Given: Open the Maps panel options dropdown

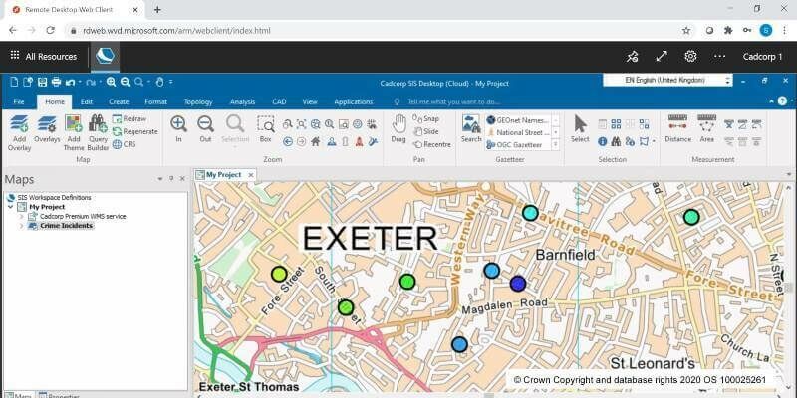Looking at the screenshot, I should pos(160,179).
